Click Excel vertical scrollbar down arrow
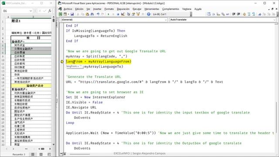The width and height of the screenshot is (279, 157). [x=54, y=144]
